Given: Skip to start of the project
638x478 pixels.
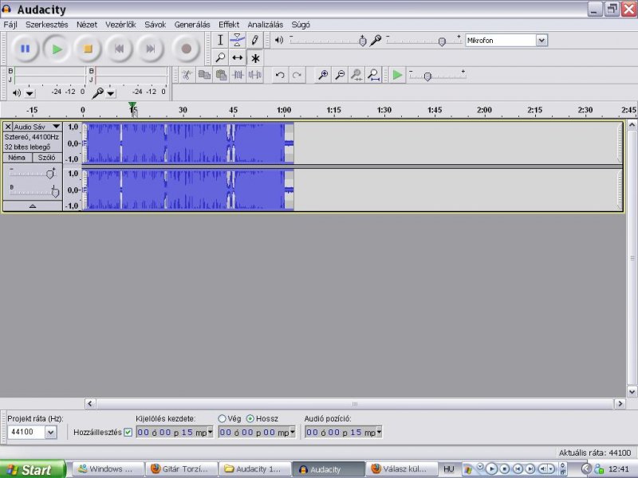Looking at the screenshot, I should [x=119, y=49].
